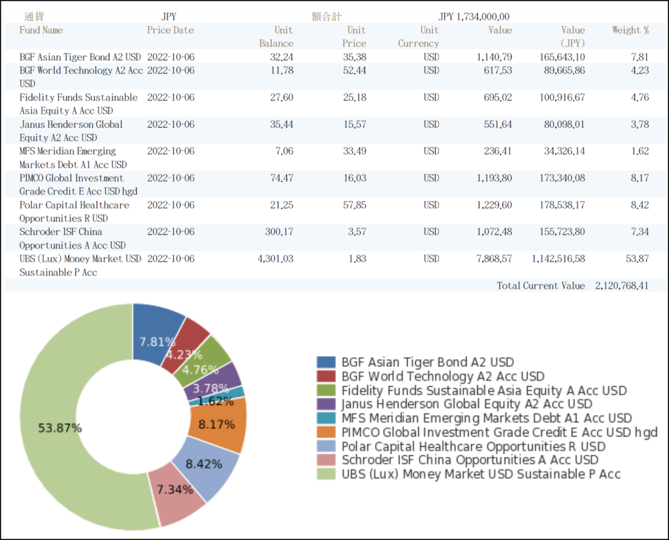Select the MFS Meridian legend color swatch
Viewport: 669px width, 540px height.
pyautogui.click(x=326, y=418)
